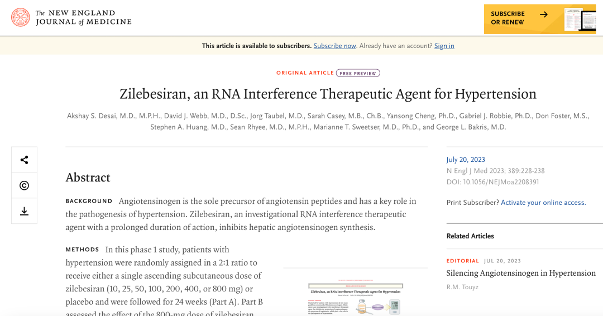Click the Original Article label
This screenshot has height=316, width=603.
tap(305, 73)
